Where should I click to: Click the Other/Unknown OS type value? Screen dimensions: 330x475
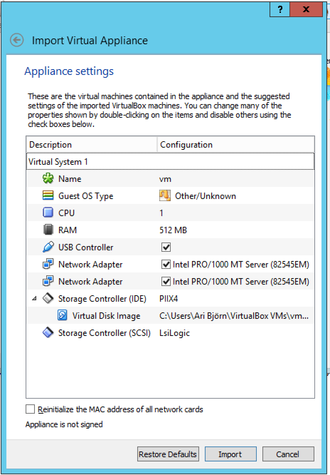[x=205, y=196]
